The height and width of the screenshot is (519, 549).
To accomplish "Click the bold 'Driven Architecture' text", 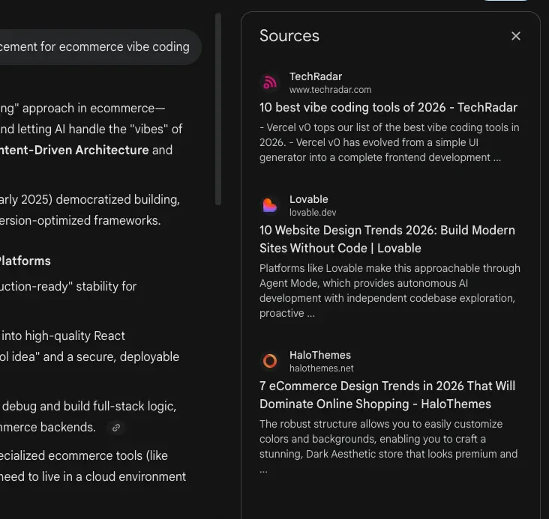I will click(91, 150).
